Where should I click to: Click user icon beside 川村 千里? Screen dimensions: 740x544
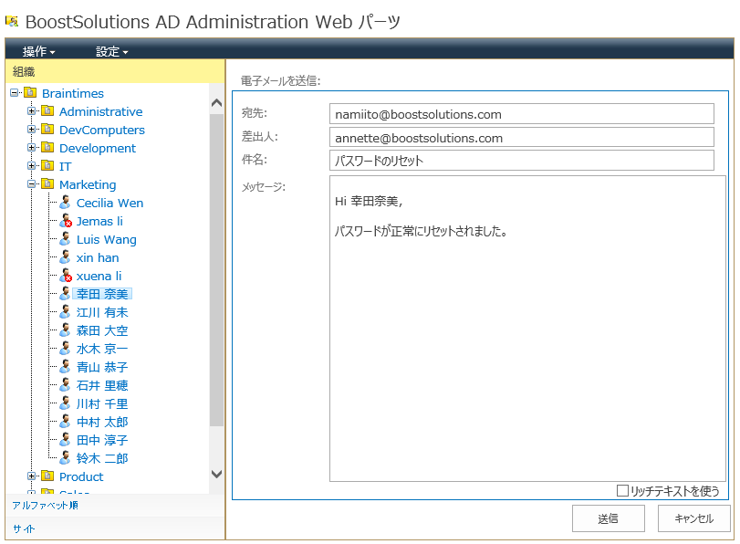pyautogui.click(x=65, y=403)
